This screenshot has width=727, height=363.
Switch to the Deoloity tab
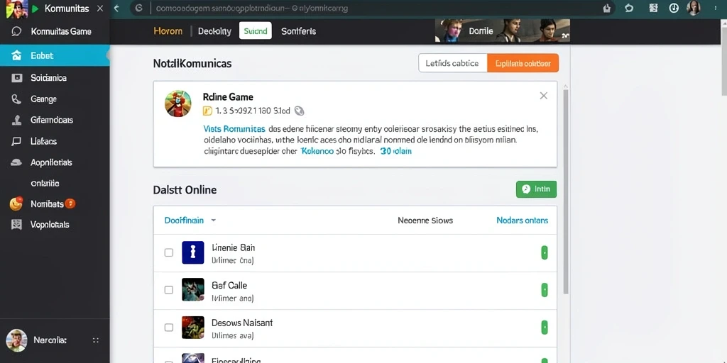click(214, 31)
